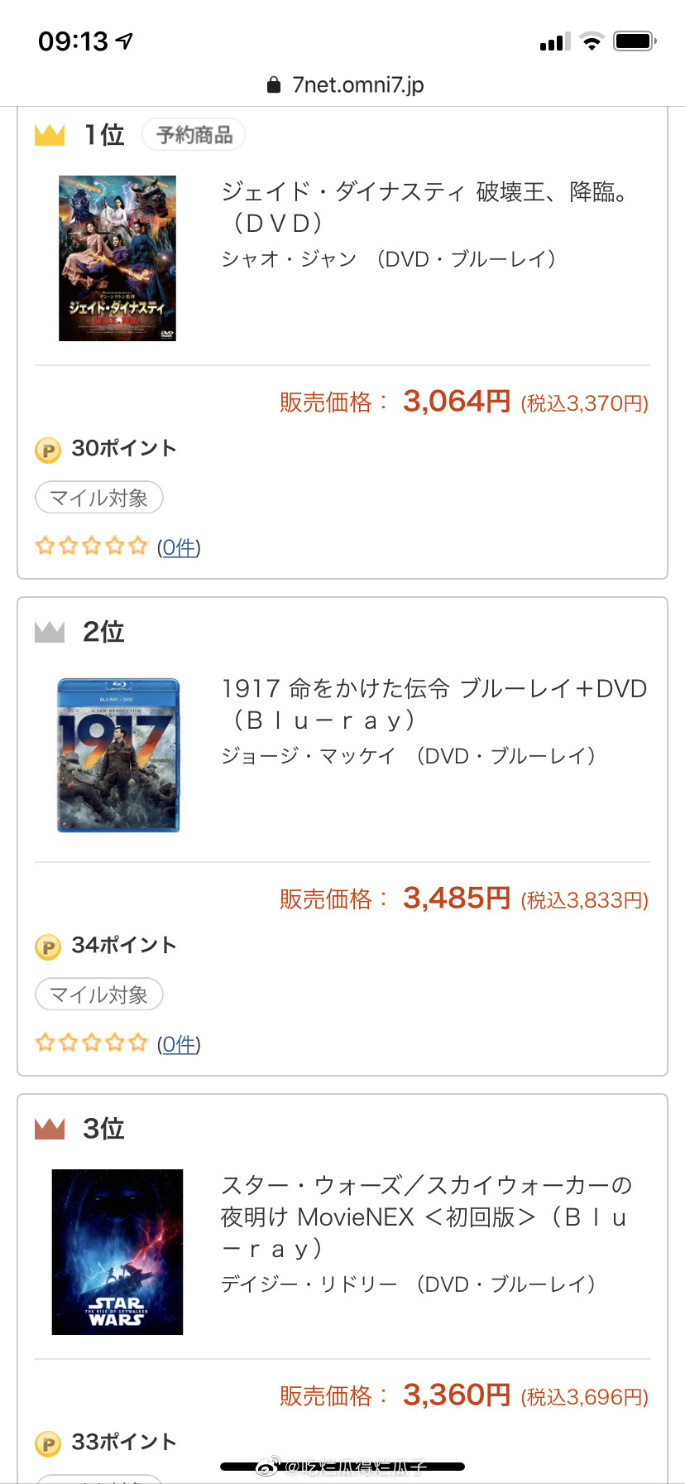The height and width of the screenshot is (1484, 685).
Task: Tap the Wi-Fi icon in status bar
Action: 592,41
